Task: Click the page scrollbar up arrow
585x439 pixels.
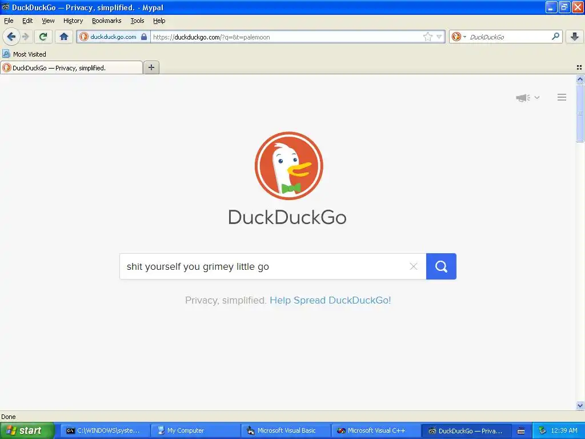Action: (580, 79)
